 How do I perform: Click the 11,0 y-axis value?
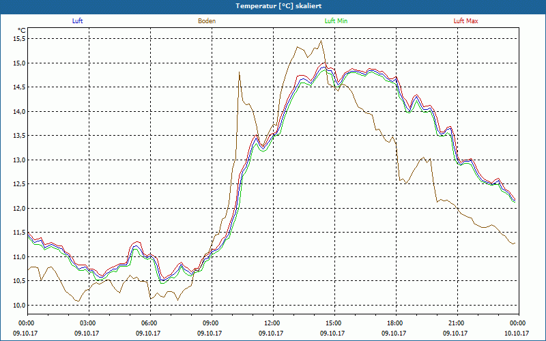[x=20, y=257]
